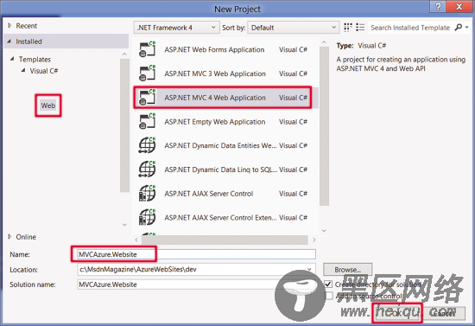Select ASP.NET Empty Web Application template
This screenshot has height=326, width=475.
point(225,121)
